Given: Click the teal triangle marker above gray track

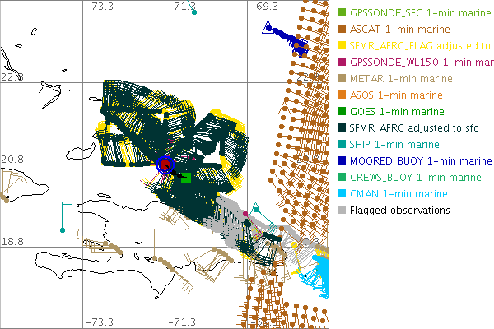Looking at the screenshot, I should point(256,206).
